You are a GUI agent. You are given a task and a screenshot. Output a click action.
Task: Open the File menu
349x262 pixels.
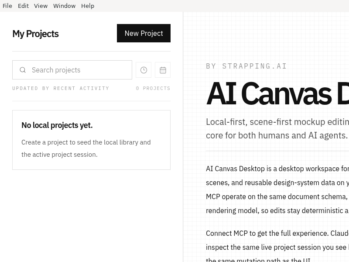pyautogui.click(x=7, y=6)
